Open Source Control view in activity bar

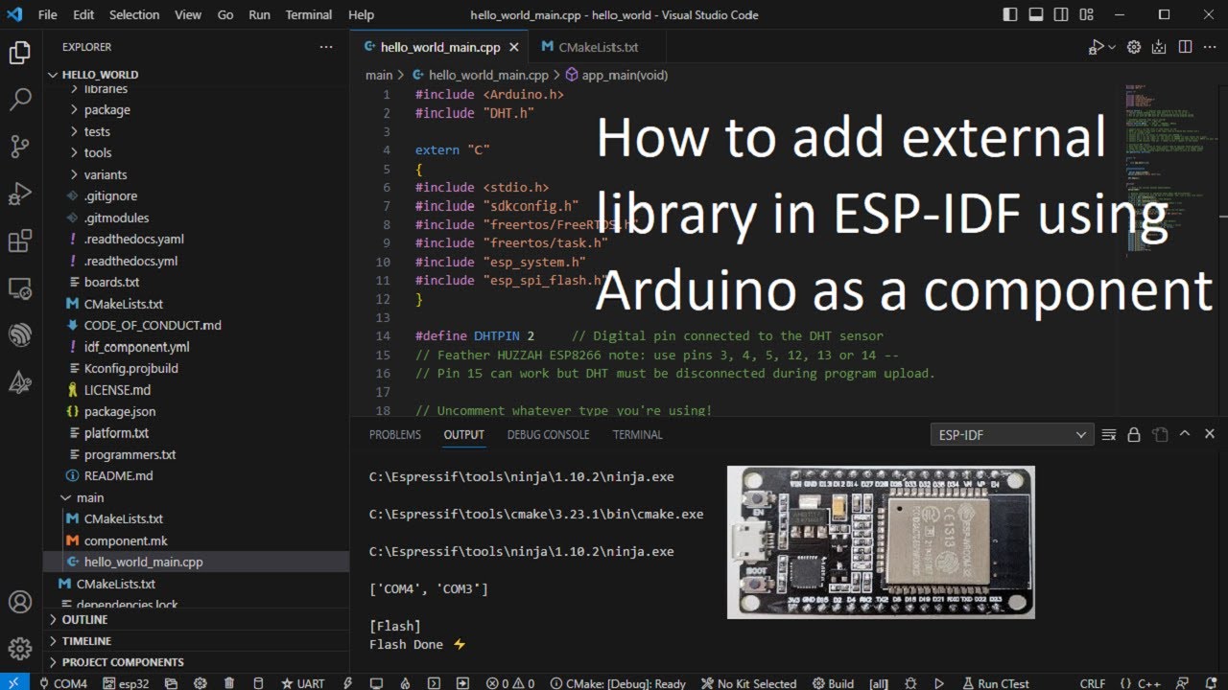[x=20, y=147]
